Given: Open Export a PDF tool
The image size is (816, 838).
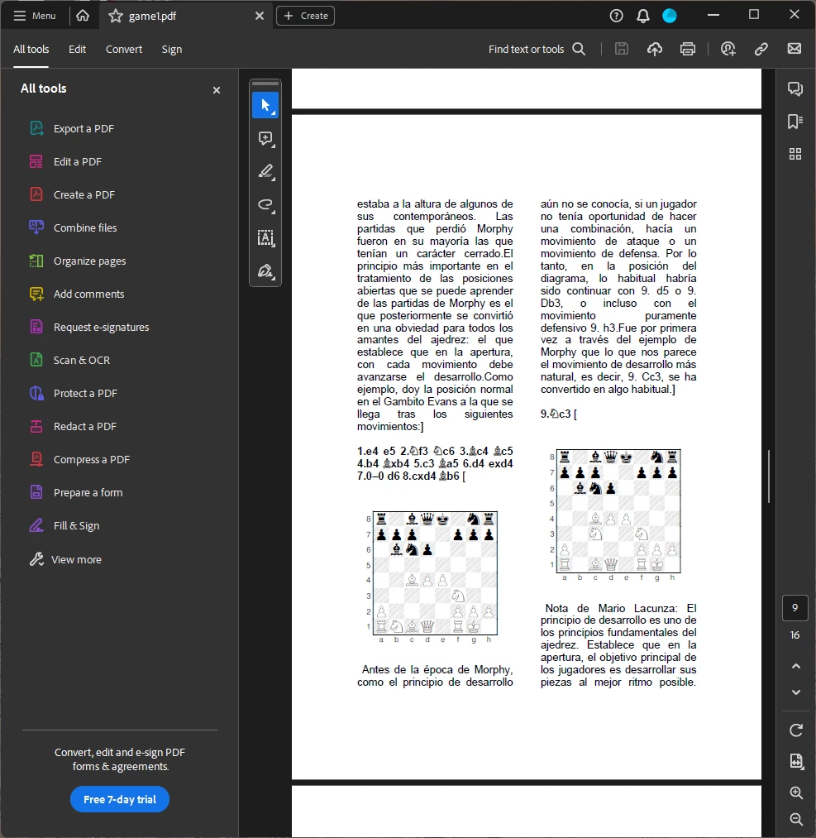Looking at the screenshot, I should click(72, 129).
